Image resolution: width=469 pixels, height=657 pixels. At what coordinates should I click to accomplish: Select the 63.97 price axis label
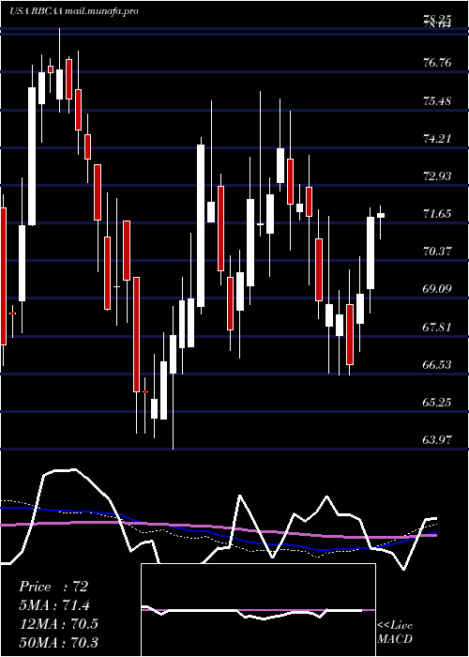pos(437,440)
